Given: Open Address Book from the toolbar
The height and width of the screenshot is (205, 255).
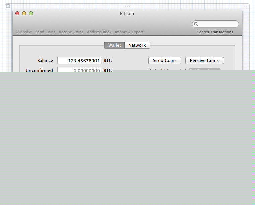Looking at the screenshot, I should pos(99,32).
